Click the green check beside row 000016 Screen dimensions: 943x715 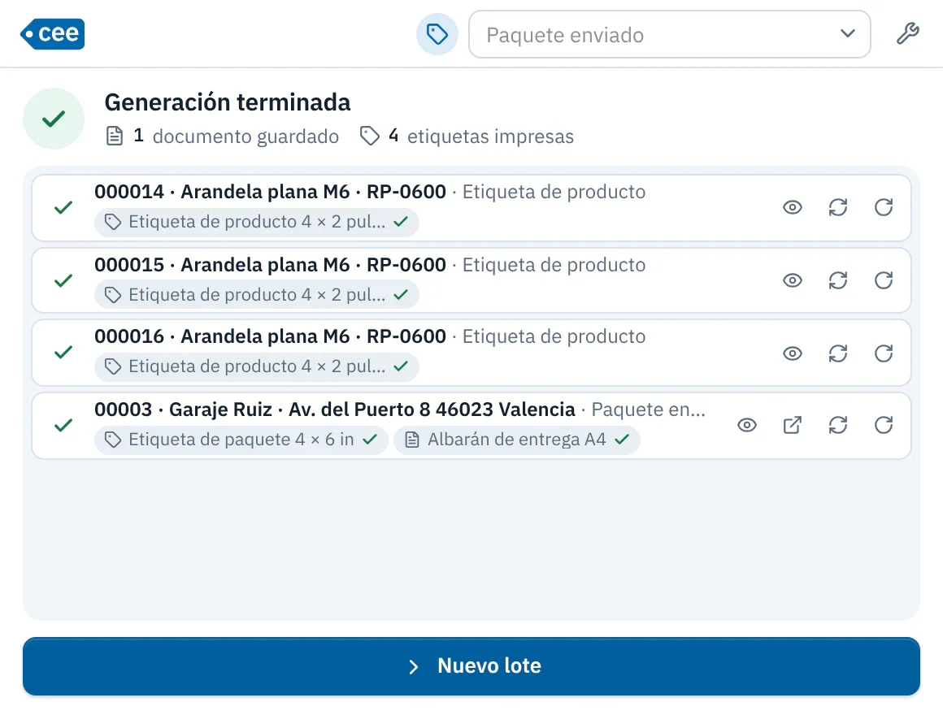(63, 353)
